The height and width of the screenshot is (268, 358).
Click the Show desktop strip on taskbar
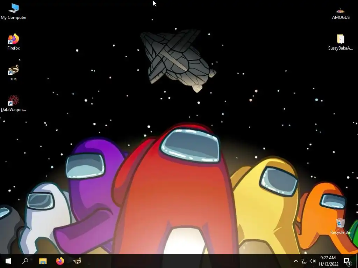[x=357, y=261]
